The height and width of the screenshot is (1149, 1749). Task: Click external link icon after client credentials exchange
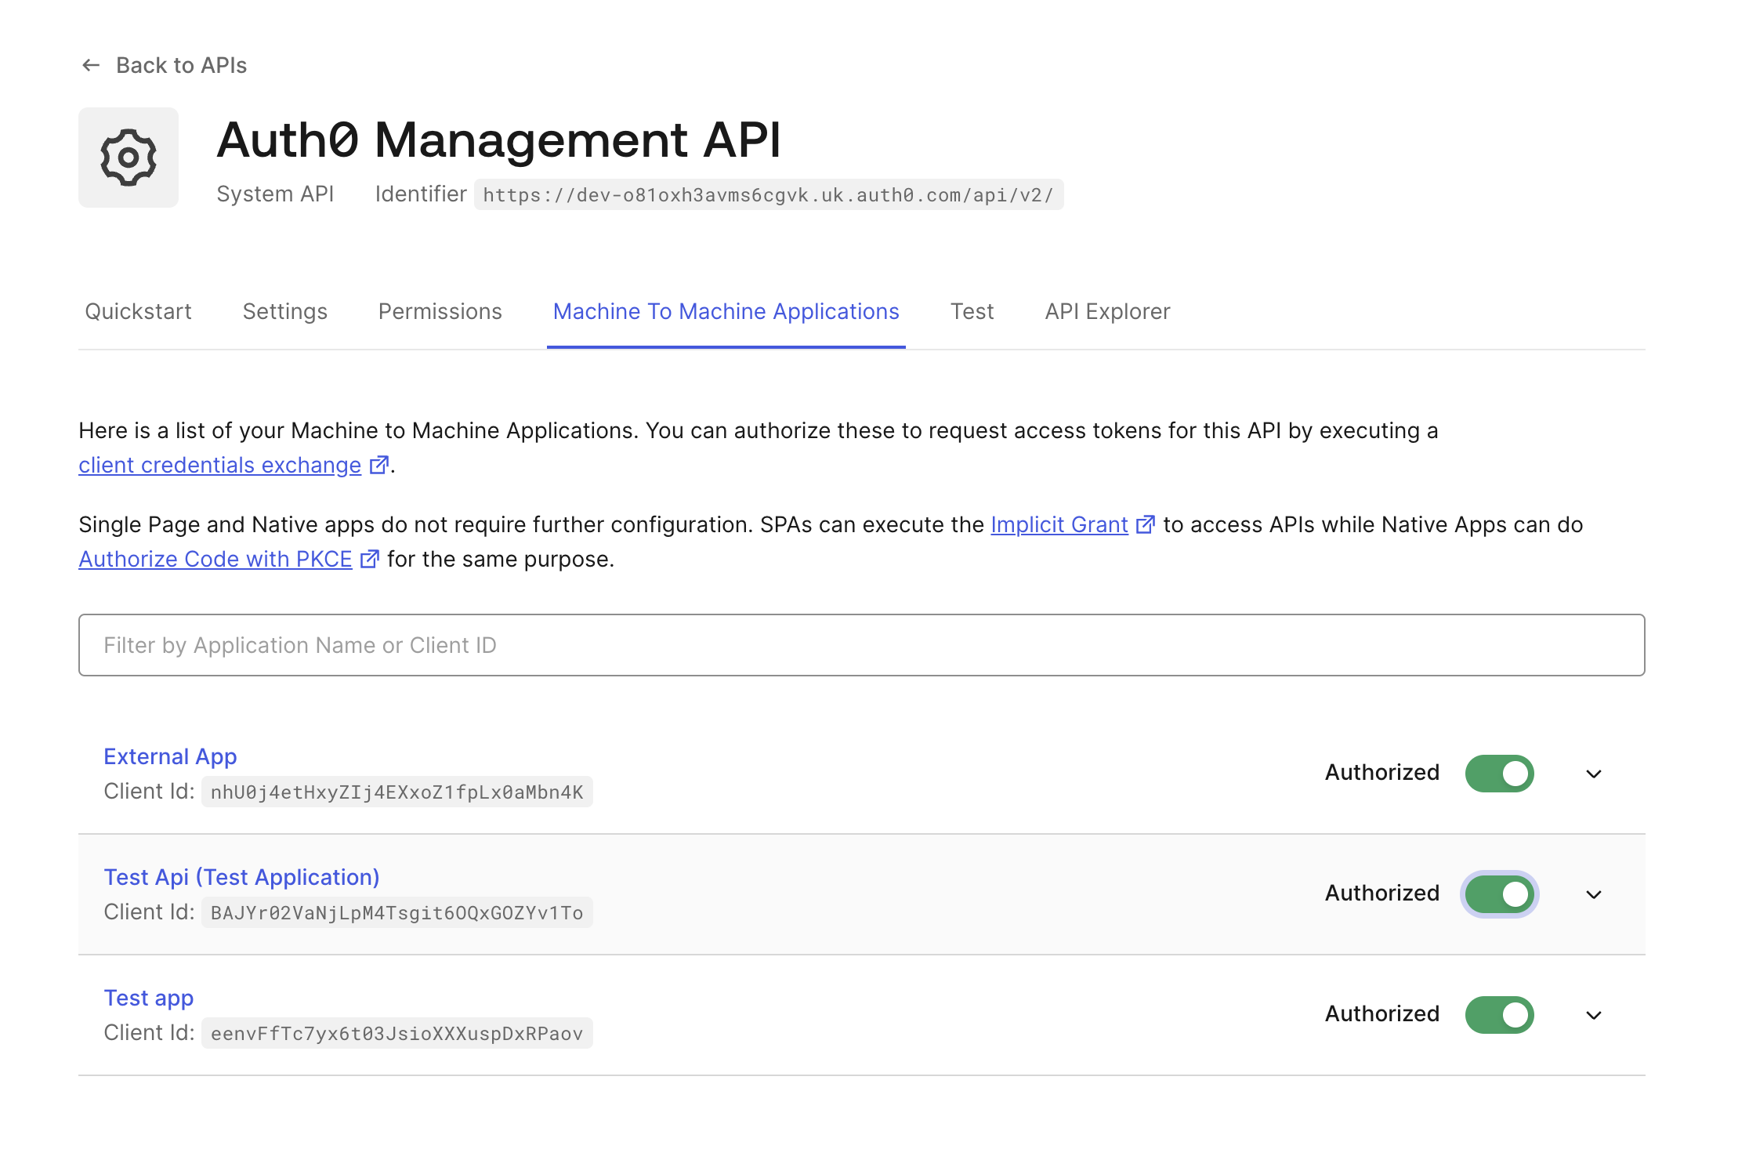tap(378, 465)
